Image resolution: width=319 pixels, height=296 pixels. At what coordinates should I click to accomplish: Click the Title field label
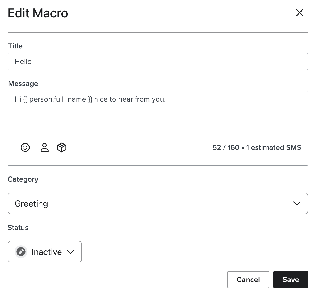(15, 46)
